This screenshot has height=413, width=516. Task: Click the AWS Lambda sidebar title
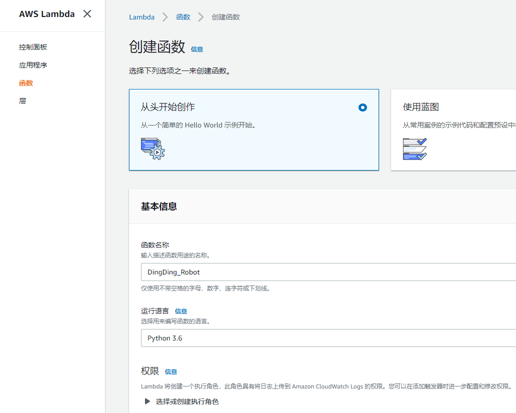coord(46,14)
